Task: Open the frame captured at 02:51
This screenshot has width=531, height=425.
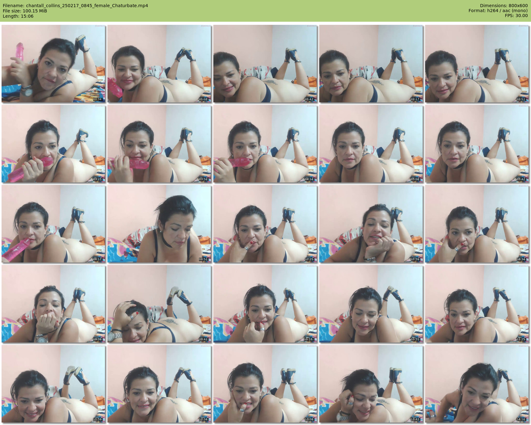Action: point(477,64)
